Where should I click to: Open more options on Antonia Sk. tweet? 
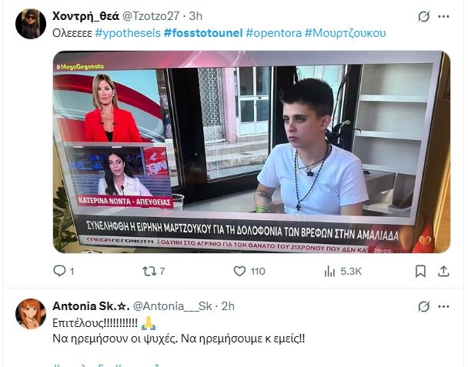coord(443,306)
